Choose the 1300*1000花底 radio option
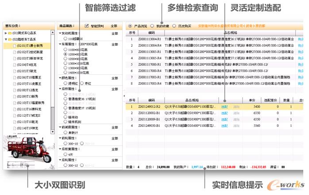This screenshot has height=195, width=309. click(x=66, y=63)
